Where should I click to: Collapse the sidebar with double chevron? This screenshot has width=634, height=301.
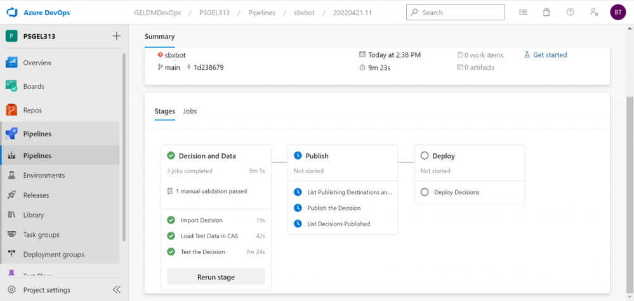click(x=117, y=290)
